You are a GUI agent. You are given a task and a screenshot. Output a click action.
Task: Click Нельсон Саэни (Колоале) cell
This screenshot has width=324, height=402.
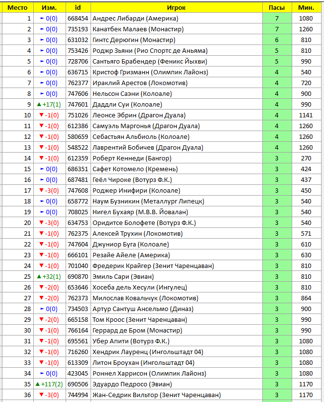tap(177, 94)
